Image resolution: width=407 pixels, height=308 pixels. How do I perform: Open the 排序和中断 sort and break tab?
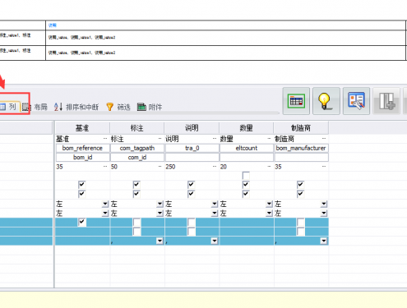pyautogui.click(x=76, y=107)
